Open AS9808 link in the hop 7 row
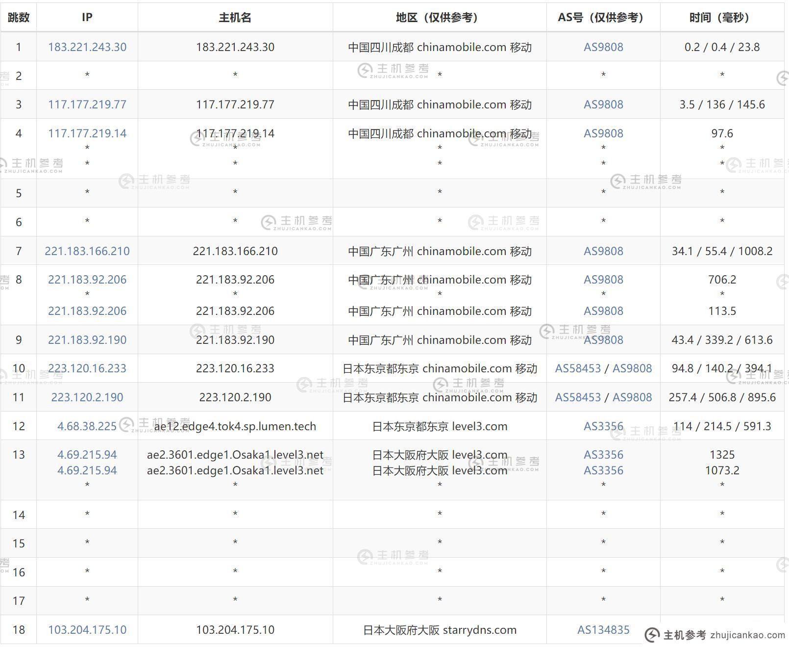 click(603, 251)
